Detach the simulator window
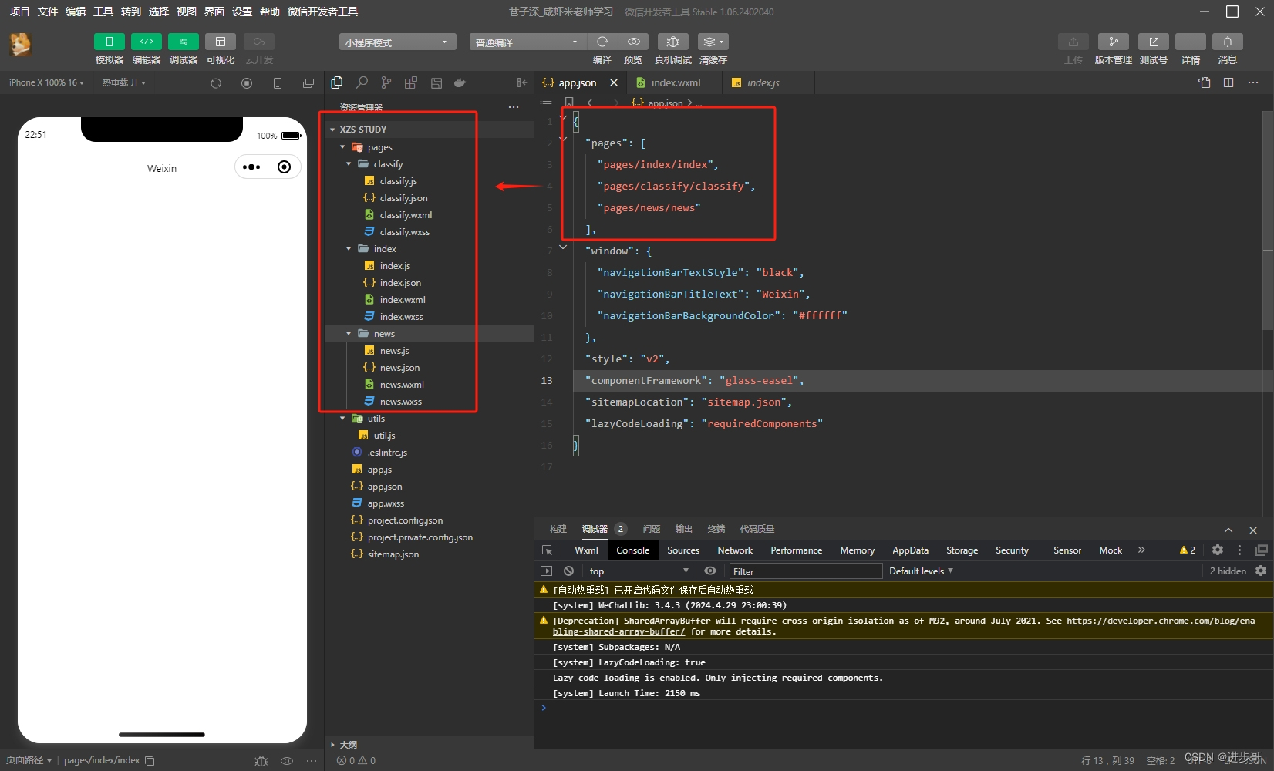 pyautogui.click(x=308, y=83)
